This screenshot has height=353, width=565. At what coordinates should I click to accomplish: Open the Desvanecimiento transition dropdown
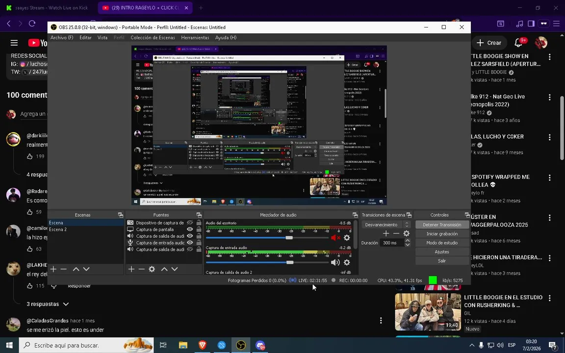[386, 225]
